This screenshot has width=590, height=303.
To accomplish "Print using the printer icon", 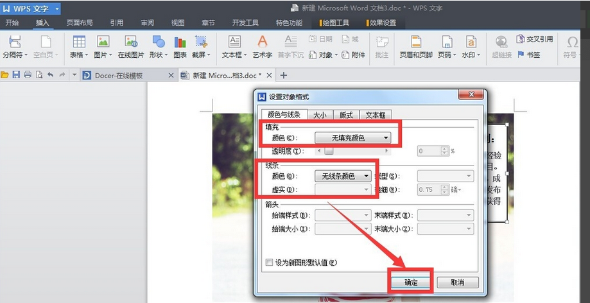I will (28, 75).
